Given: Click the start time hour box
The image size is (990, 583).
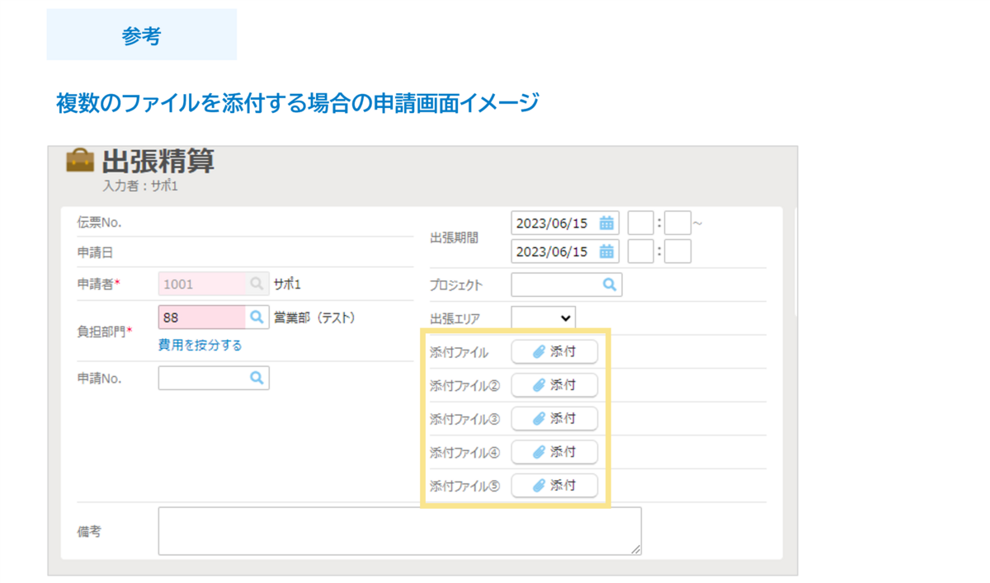Looking at the screenshot, I should pos(640,223).
